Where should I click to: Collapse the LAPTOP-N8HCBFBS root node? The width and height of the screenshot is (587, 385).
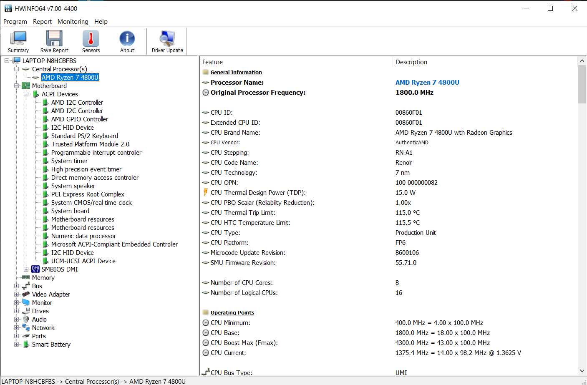click(7, 61)
